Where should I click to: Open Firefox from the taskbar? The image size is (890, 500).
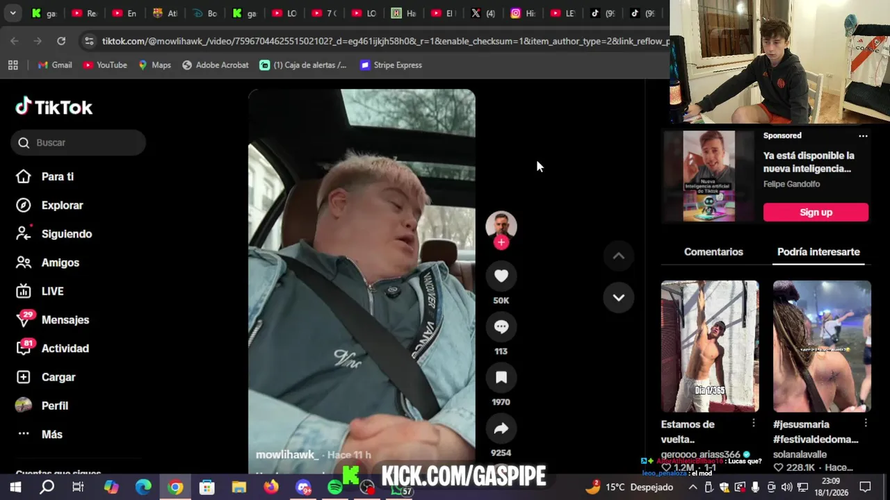click(x=271, y=487)
